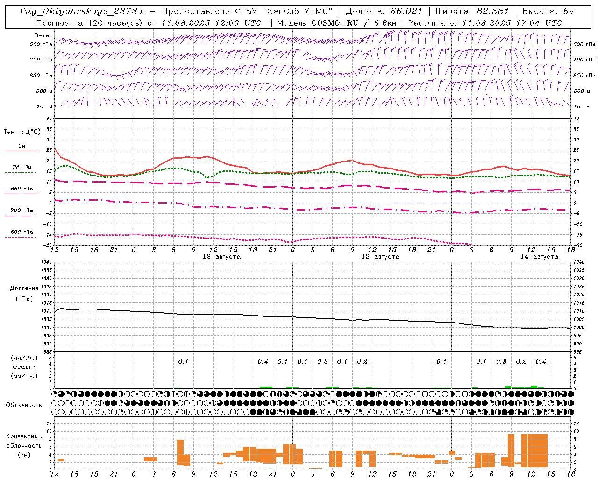598x478 pixels.
Task: Click the Высота: 6м value
Action: [548, 11]
